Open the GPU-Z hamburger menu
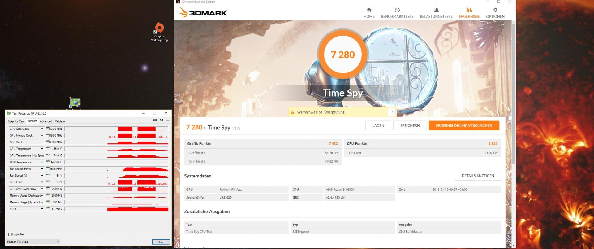The image size is (594, 249). tap(168, 120)
